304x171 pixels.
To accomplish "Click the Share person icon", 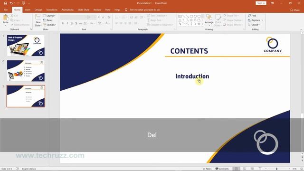I will click(291, 10).
